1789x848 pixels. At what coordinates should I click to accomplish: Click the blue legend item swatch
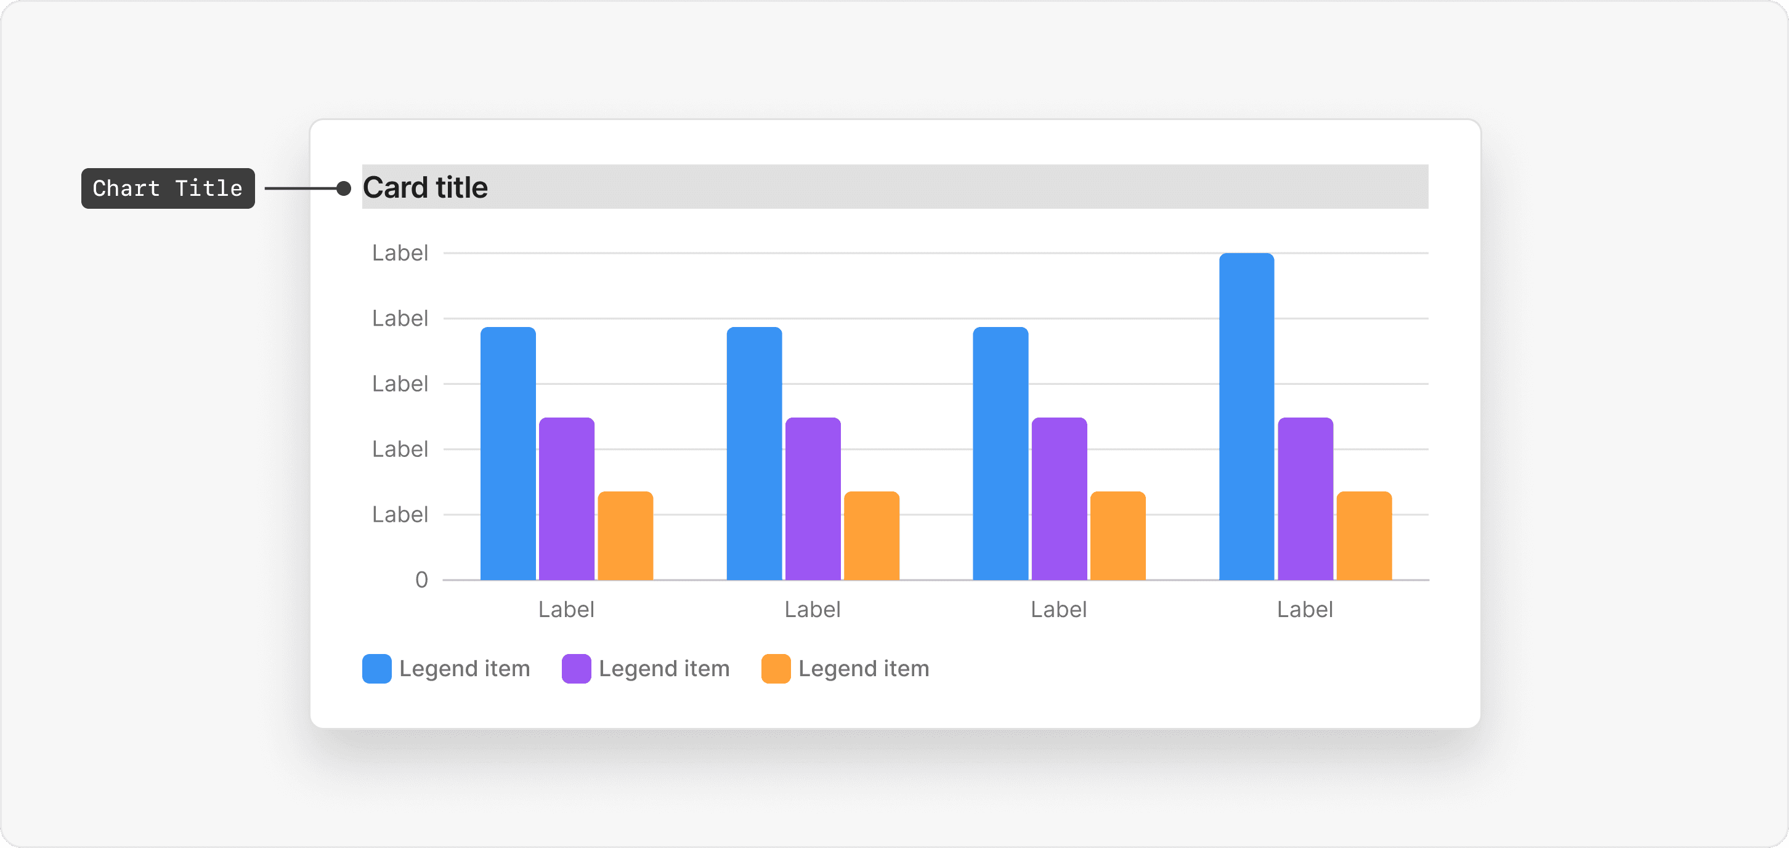point(377,668)
